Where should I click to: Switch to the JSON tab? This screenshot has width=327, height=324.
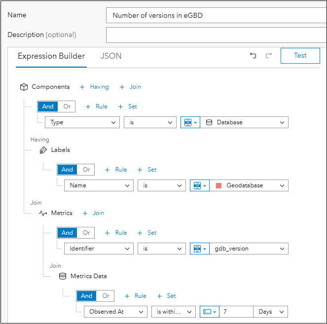[111, 56]
